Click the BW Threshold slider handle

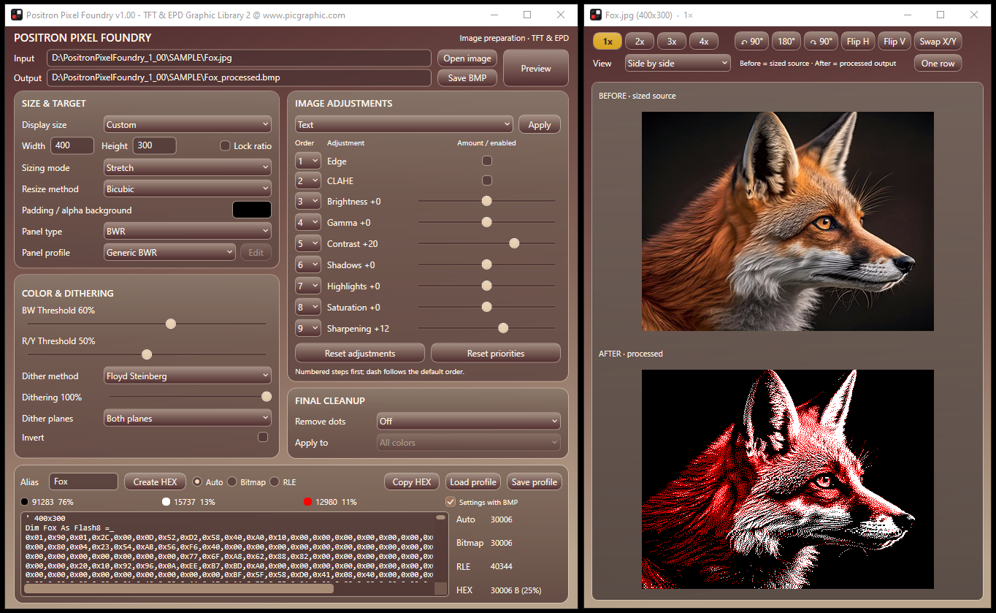171,324
